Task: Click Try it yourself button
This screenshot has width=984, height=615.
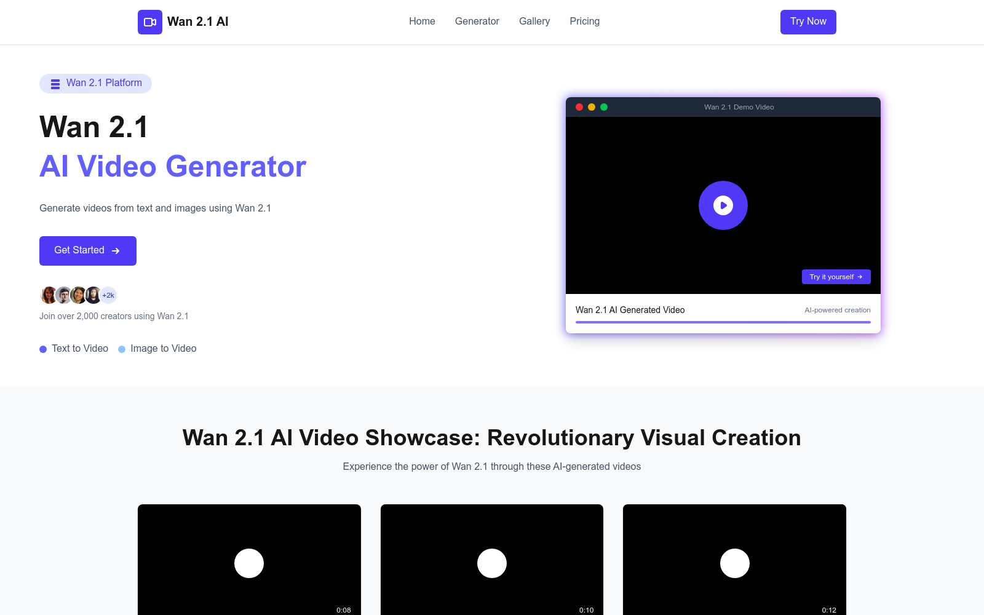Action: click(836, 277)
